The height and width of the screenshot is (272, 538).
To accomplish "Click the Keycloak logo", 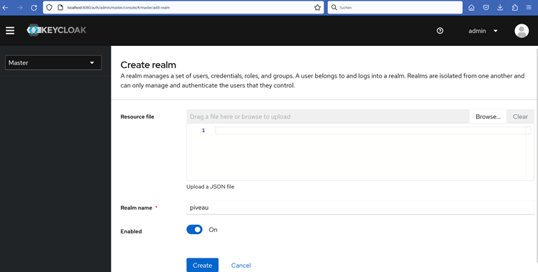I will pos(57,30).
